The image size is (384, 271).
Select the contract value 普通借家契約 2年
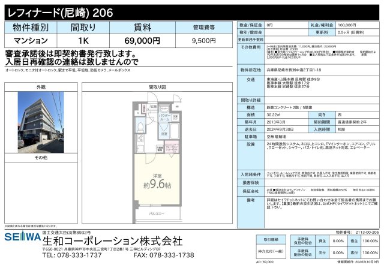(x=352, y=122)
